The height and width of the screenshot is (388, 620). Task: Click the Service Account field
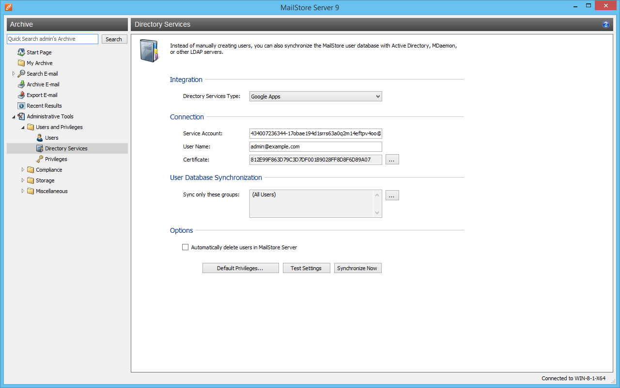pyautogui.click(x=316, y=133)
